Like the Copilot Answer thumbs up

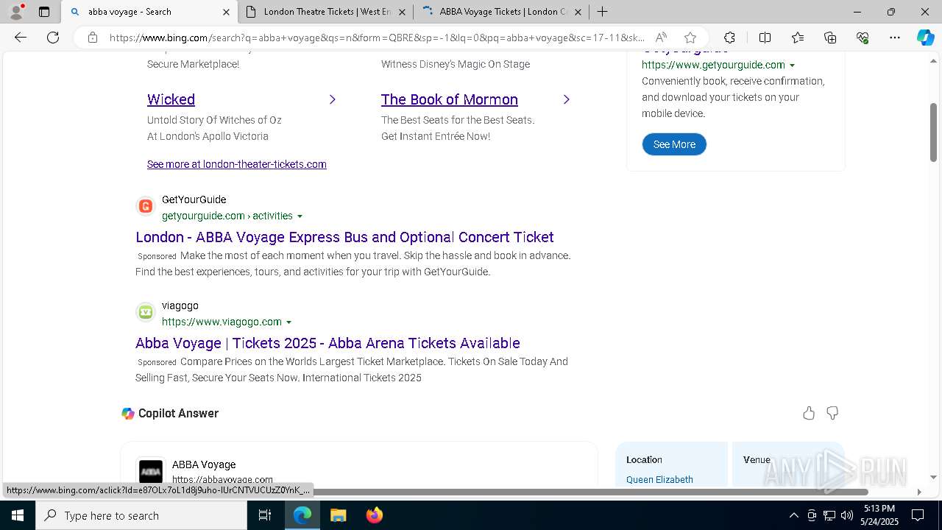tap(809, 413)
